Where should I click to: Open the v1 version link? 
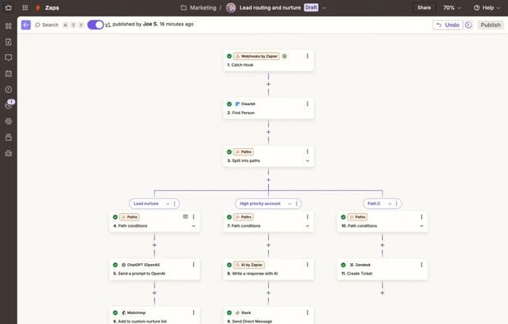(x=108, y=25)
